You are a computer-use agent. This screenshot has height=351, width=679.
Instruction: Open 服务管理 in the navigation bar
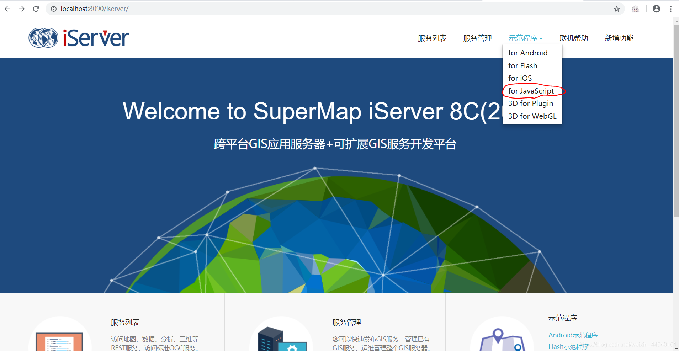[477, 38]
